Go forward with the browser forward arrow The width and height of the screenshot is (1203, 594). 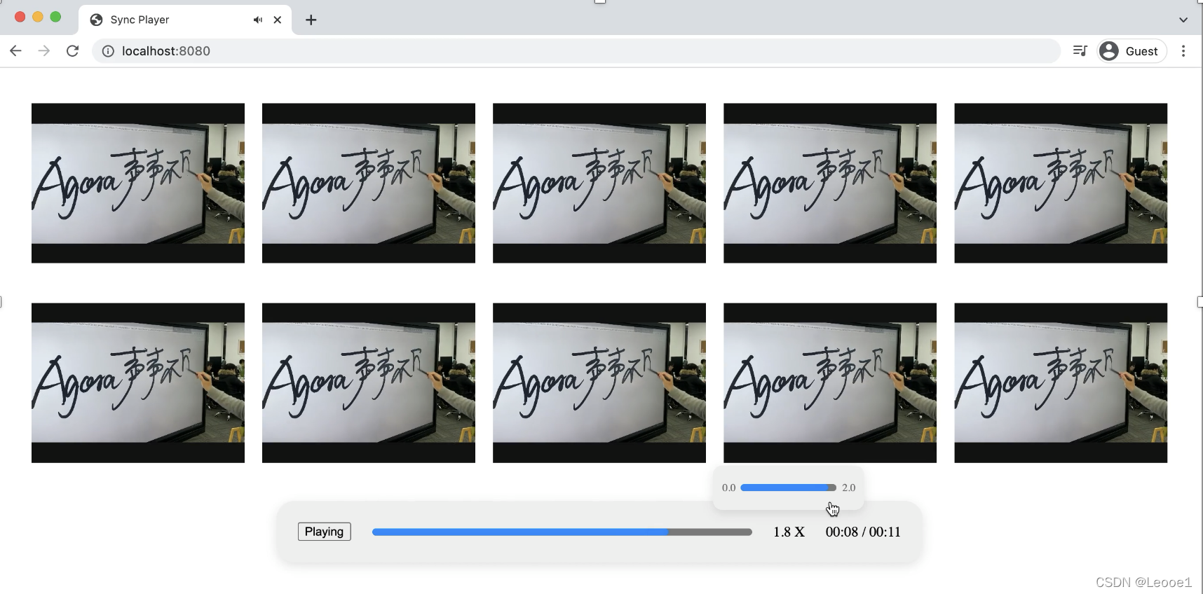coord(44,50)
